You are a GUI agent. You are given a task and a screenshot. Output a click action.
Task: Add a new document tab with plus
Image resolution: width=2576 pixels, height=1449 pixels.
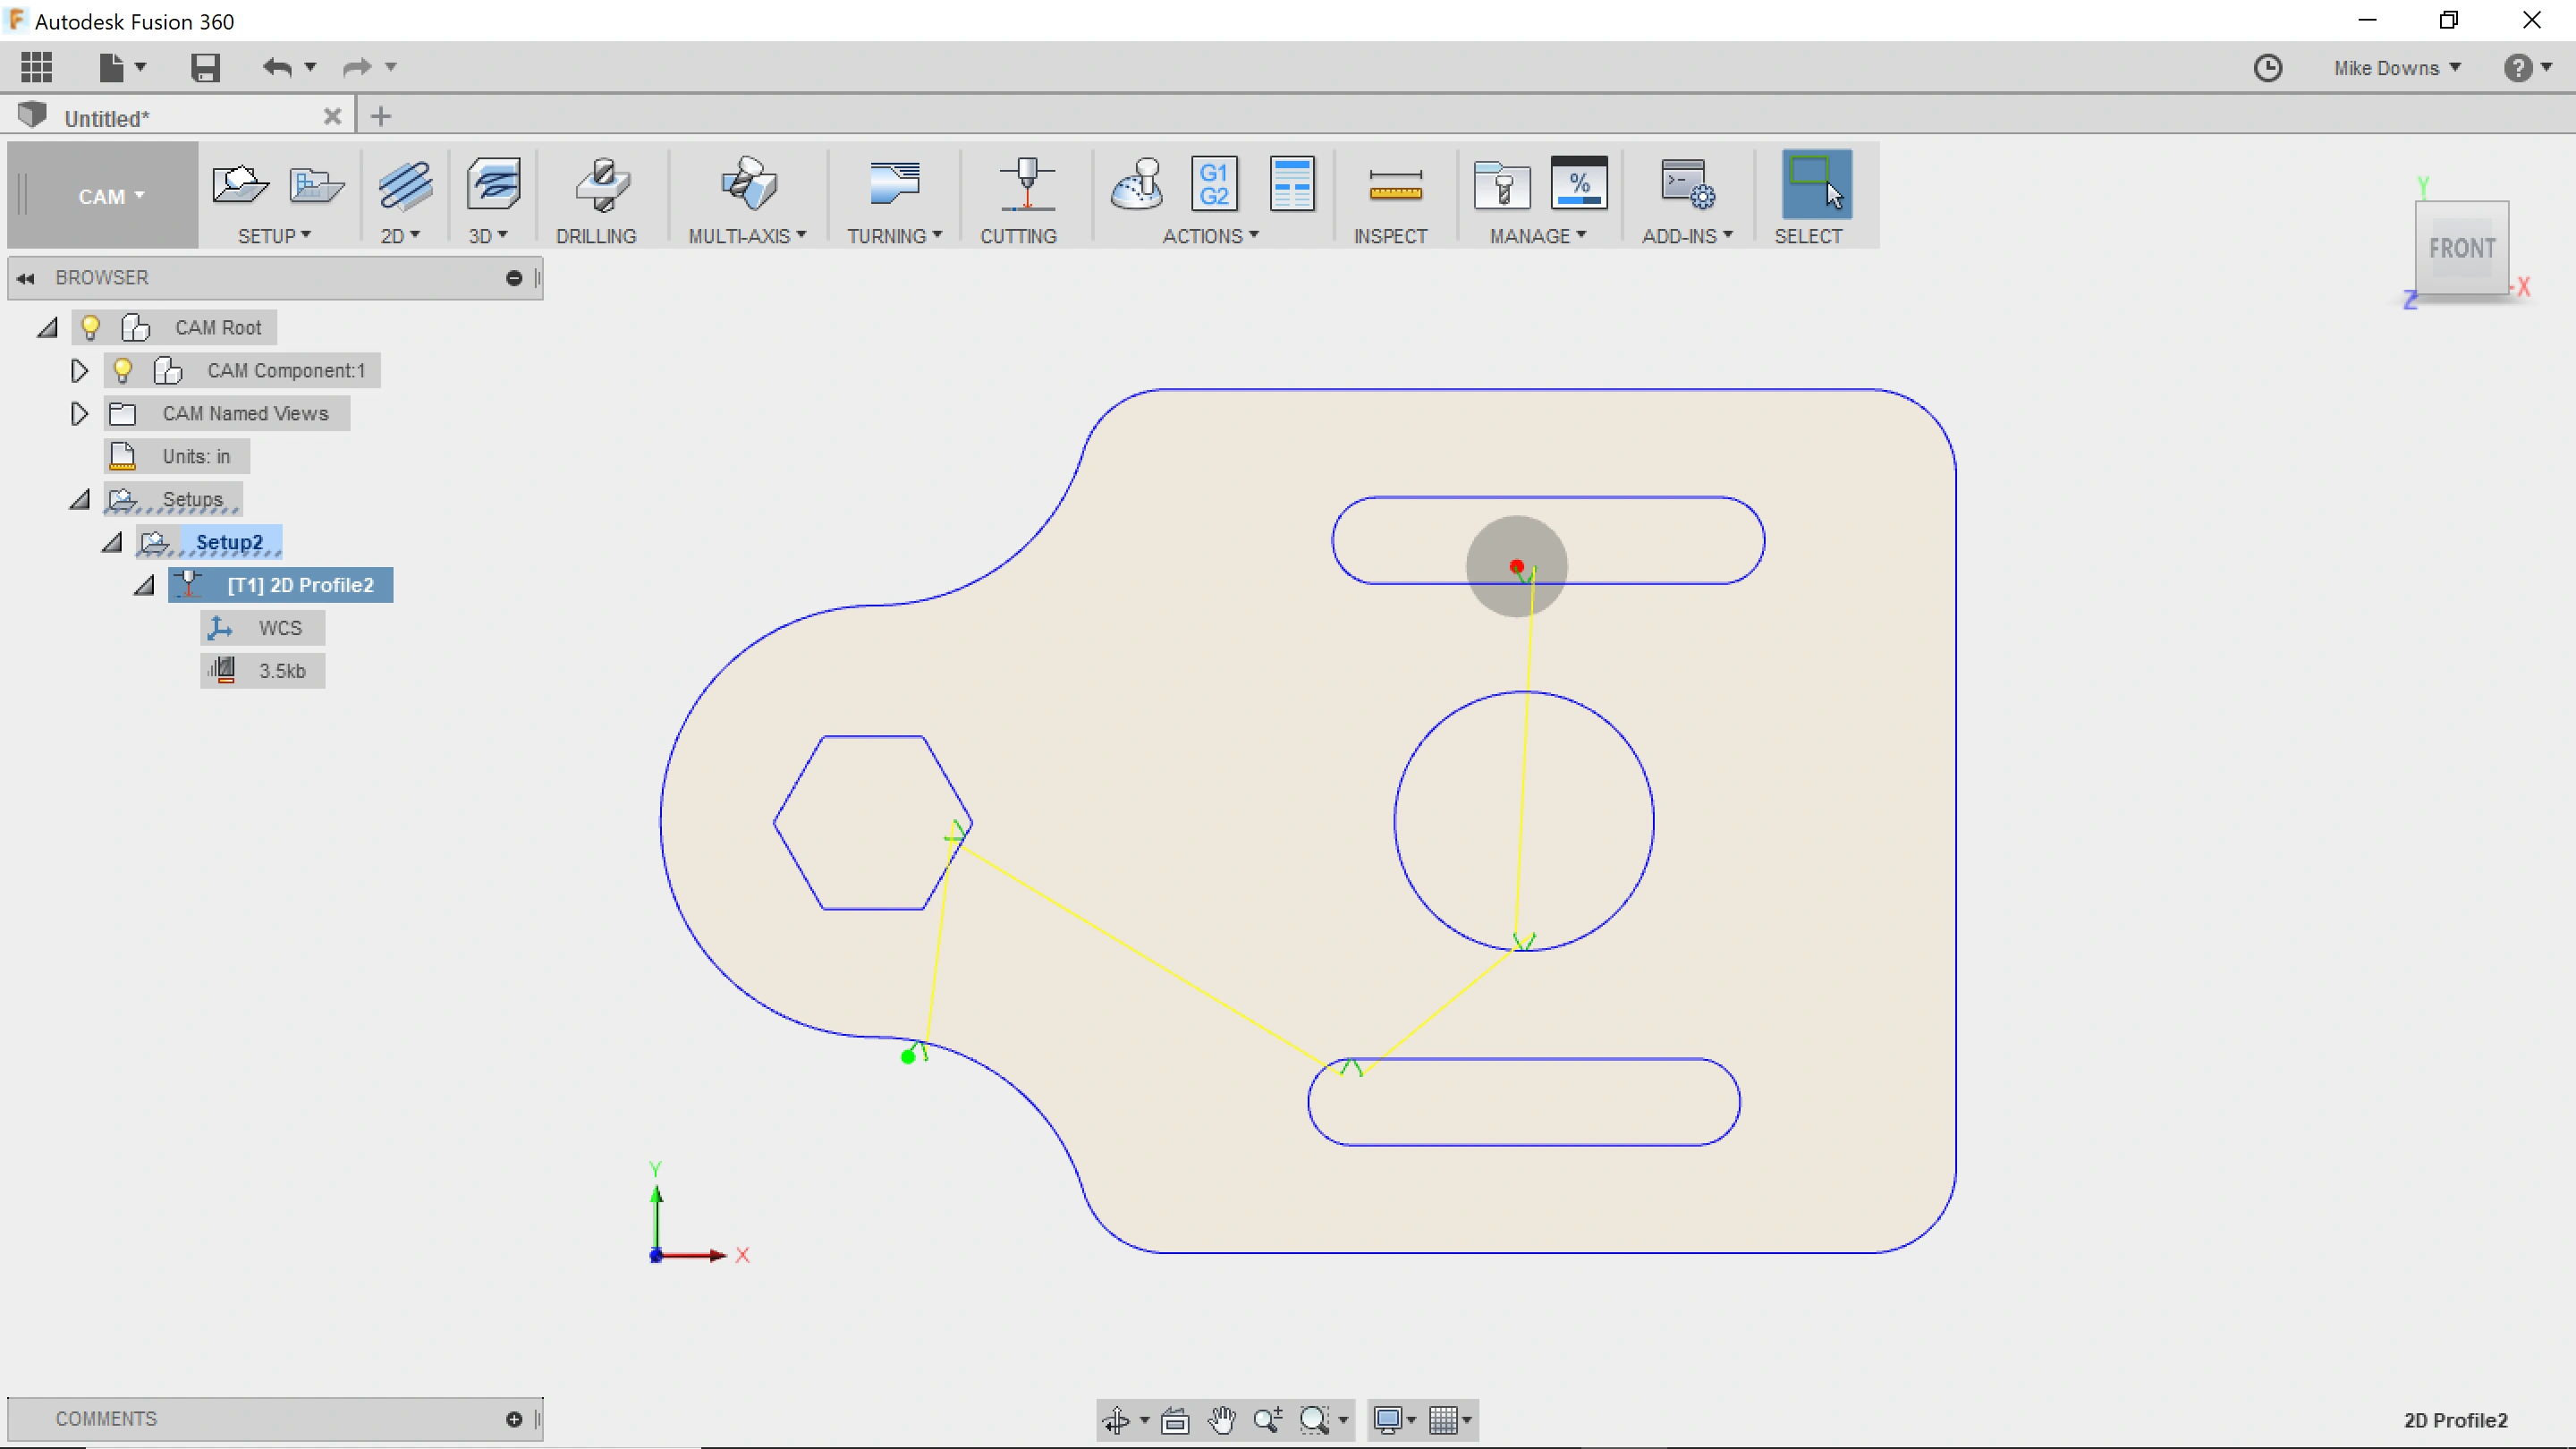(x=380, y=117)
